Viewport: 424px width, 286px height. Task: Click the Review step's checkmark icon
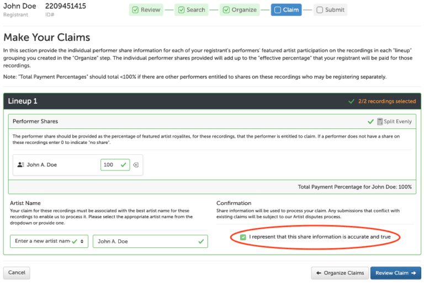pyautogui.click(x=135, y=10)
